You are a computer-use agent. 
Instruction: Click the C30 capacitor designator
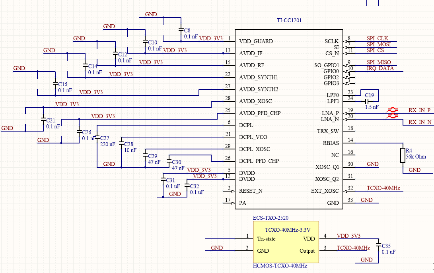pyautogui.click(x=177, y=162)
